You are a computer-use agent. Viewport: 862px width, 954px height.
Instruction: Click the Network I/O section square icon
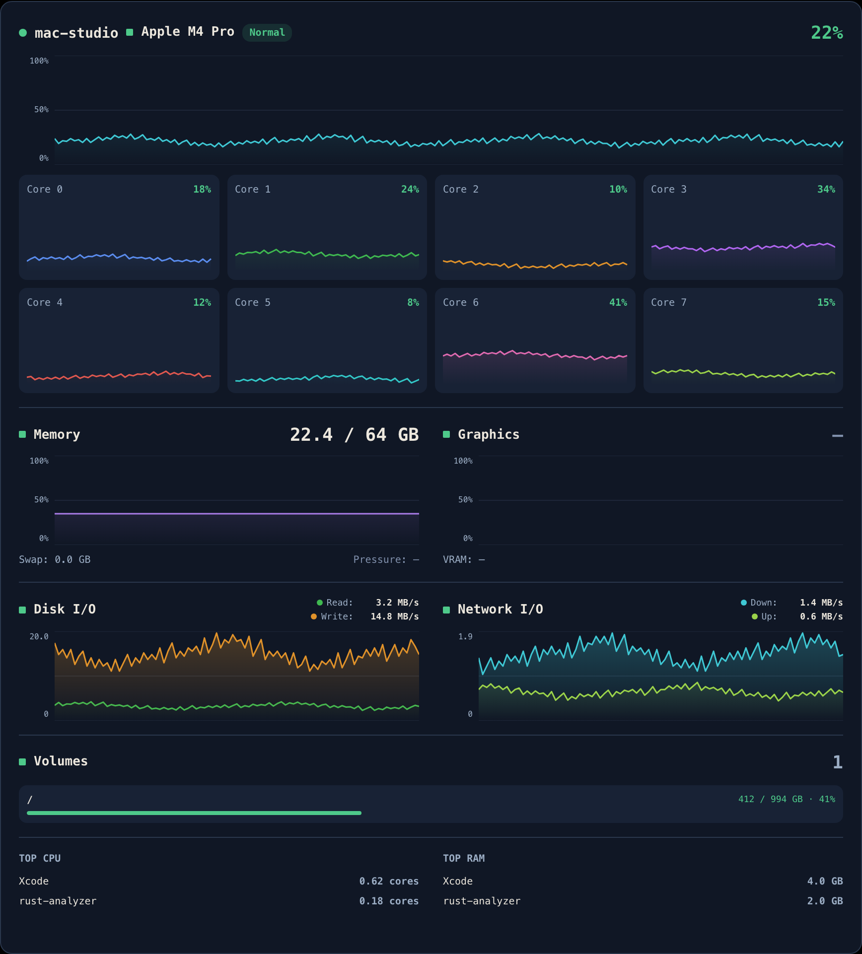coord(446,610)
